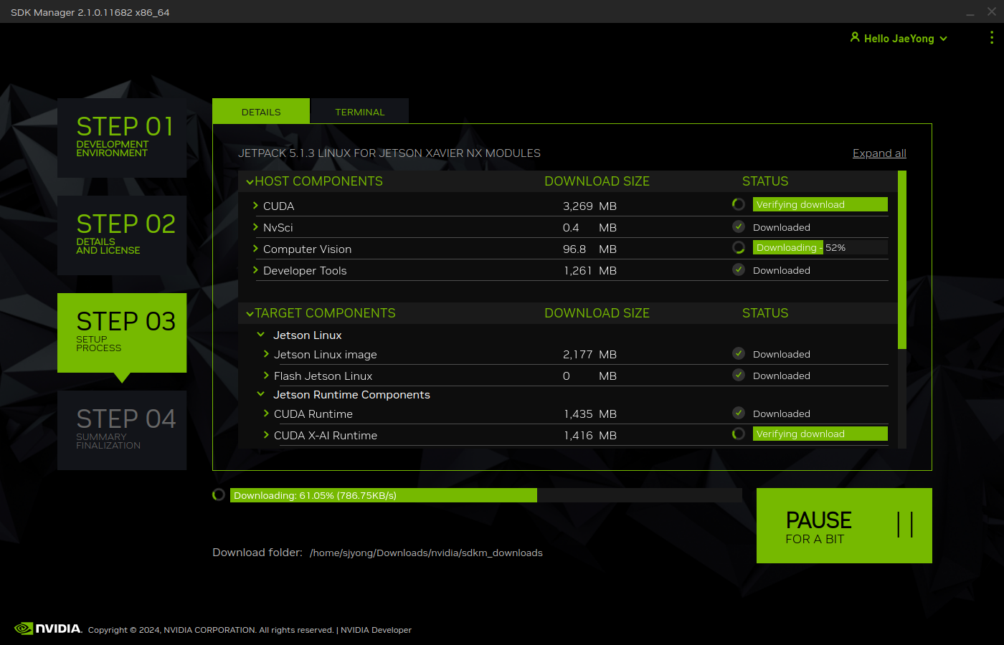Expand the Jetson Linux image row

click(266, 354)
